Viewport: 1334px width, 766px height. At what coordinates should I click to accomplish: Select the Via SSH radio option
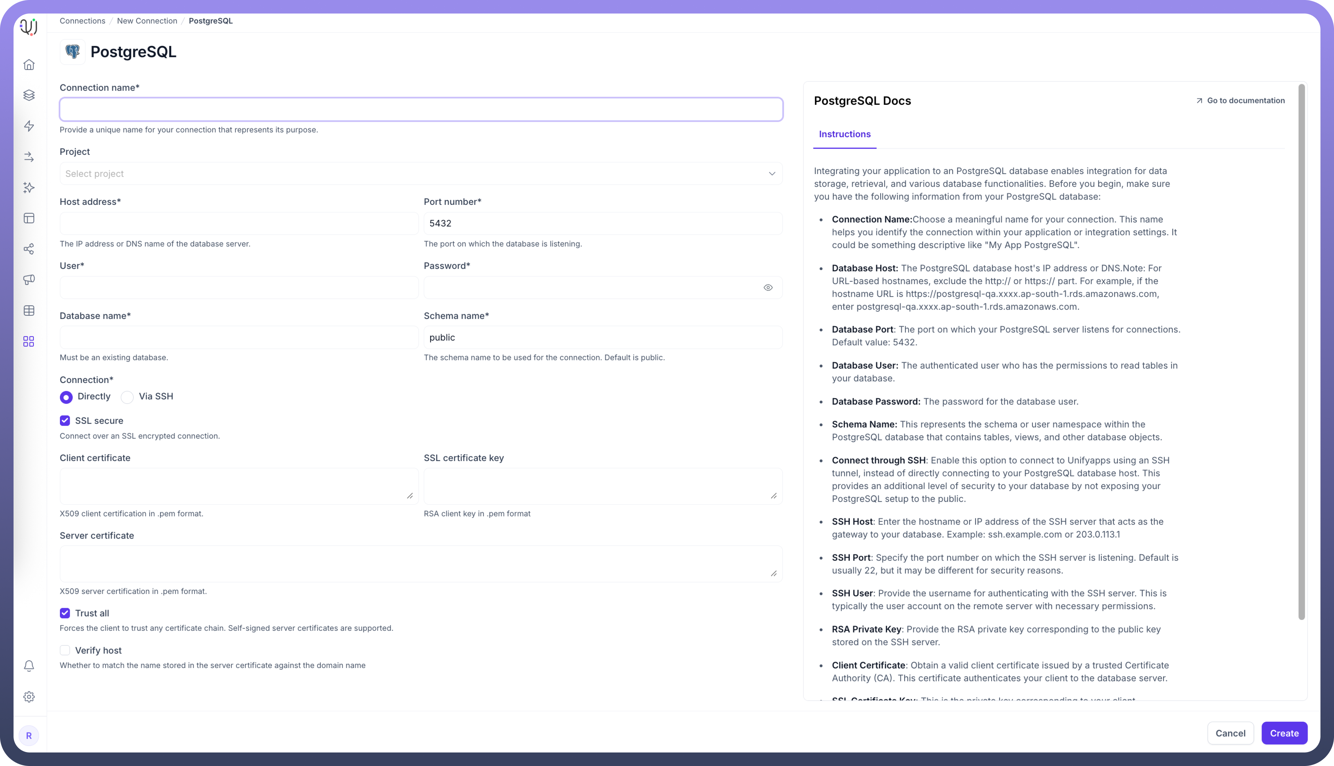pyautogui.click(x=128, y=397)
